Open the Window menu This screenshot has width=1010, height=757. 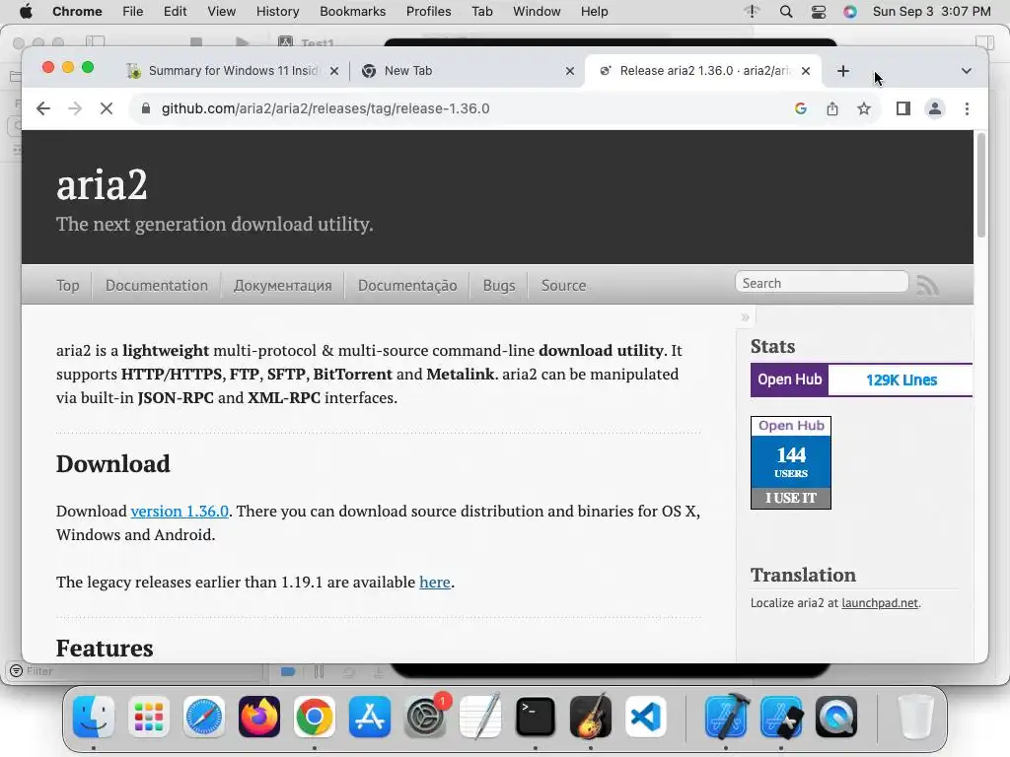click(x=537, y=12)
